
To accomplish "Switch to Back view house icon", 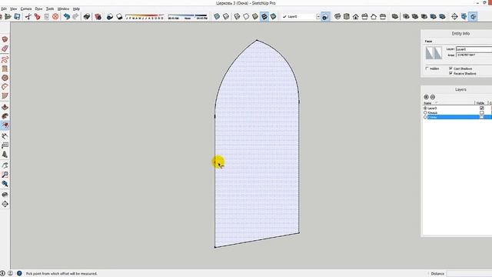I will pos(374,16).
